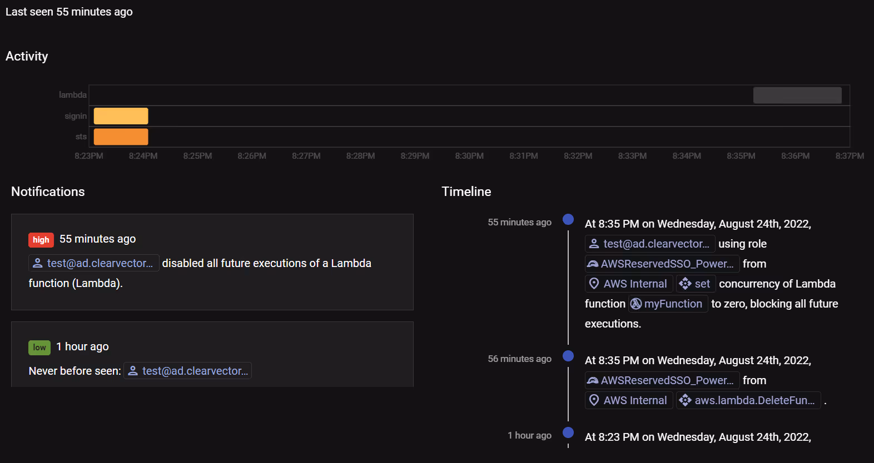The width and height of the screenshot is (874, 463).
Task: Click the "Timeline" heading
Action: pos(466,192)
